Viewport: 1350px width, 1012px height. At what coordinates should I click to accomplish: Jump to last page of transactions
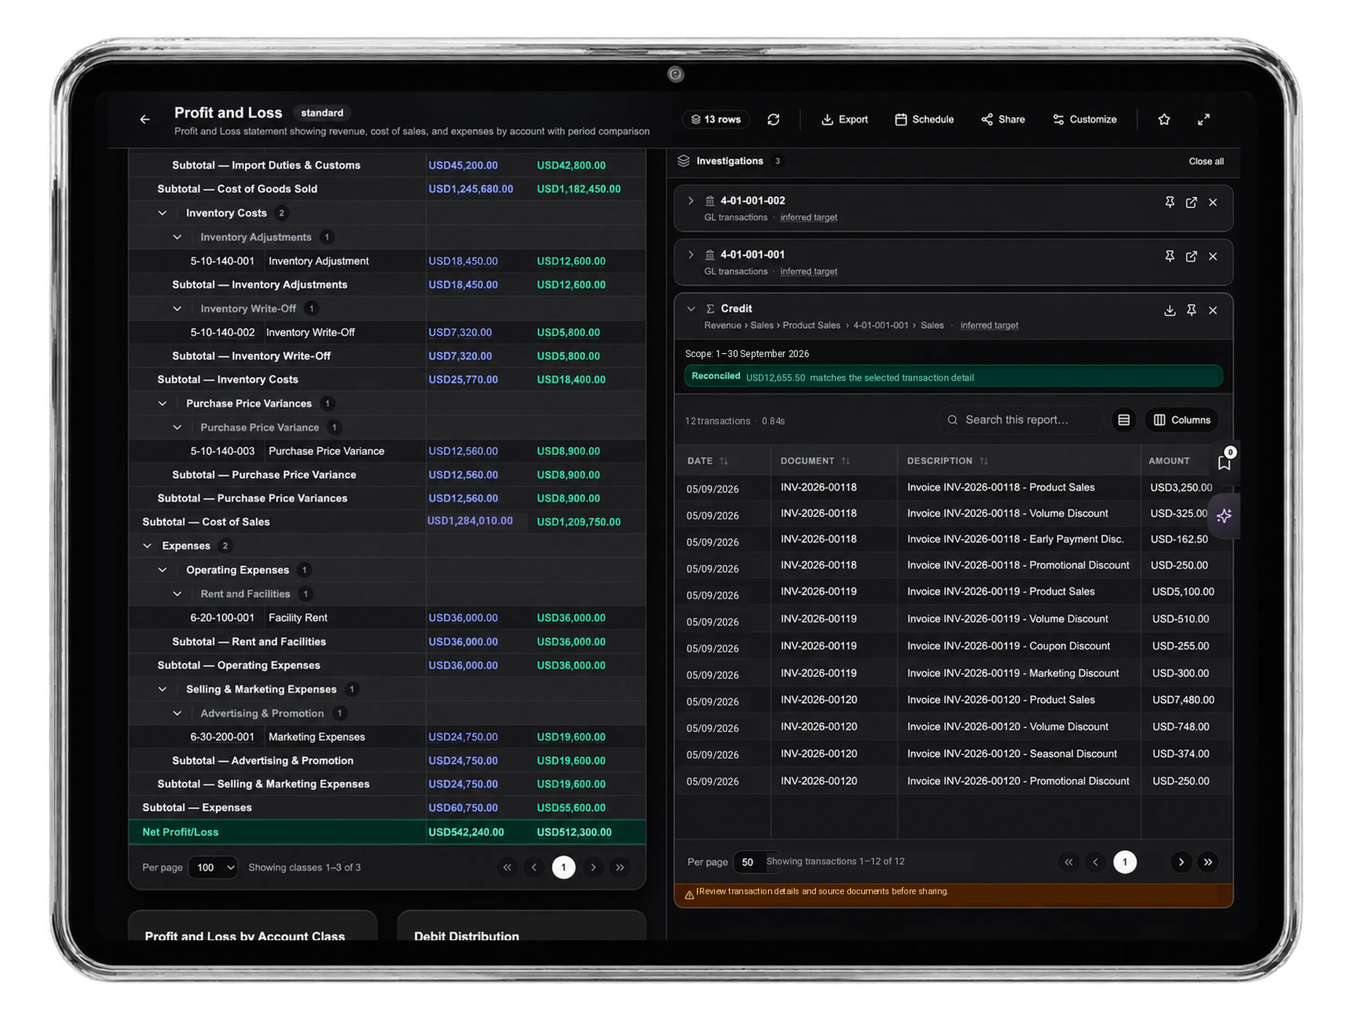pos(1208,862)
